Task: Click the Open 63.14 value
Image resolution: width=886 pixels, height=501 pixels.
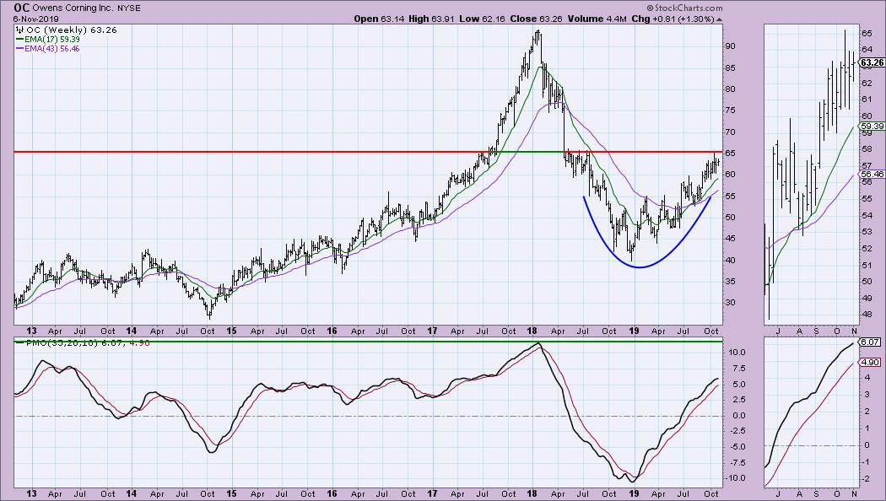Action: (379, 19)
